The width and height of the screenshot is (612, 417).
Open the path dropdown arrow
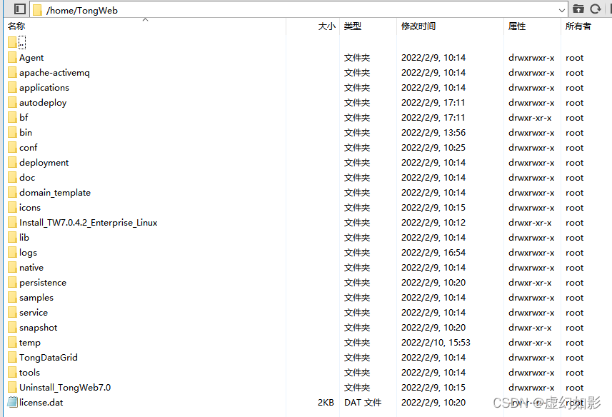click(x=561, y=10)
